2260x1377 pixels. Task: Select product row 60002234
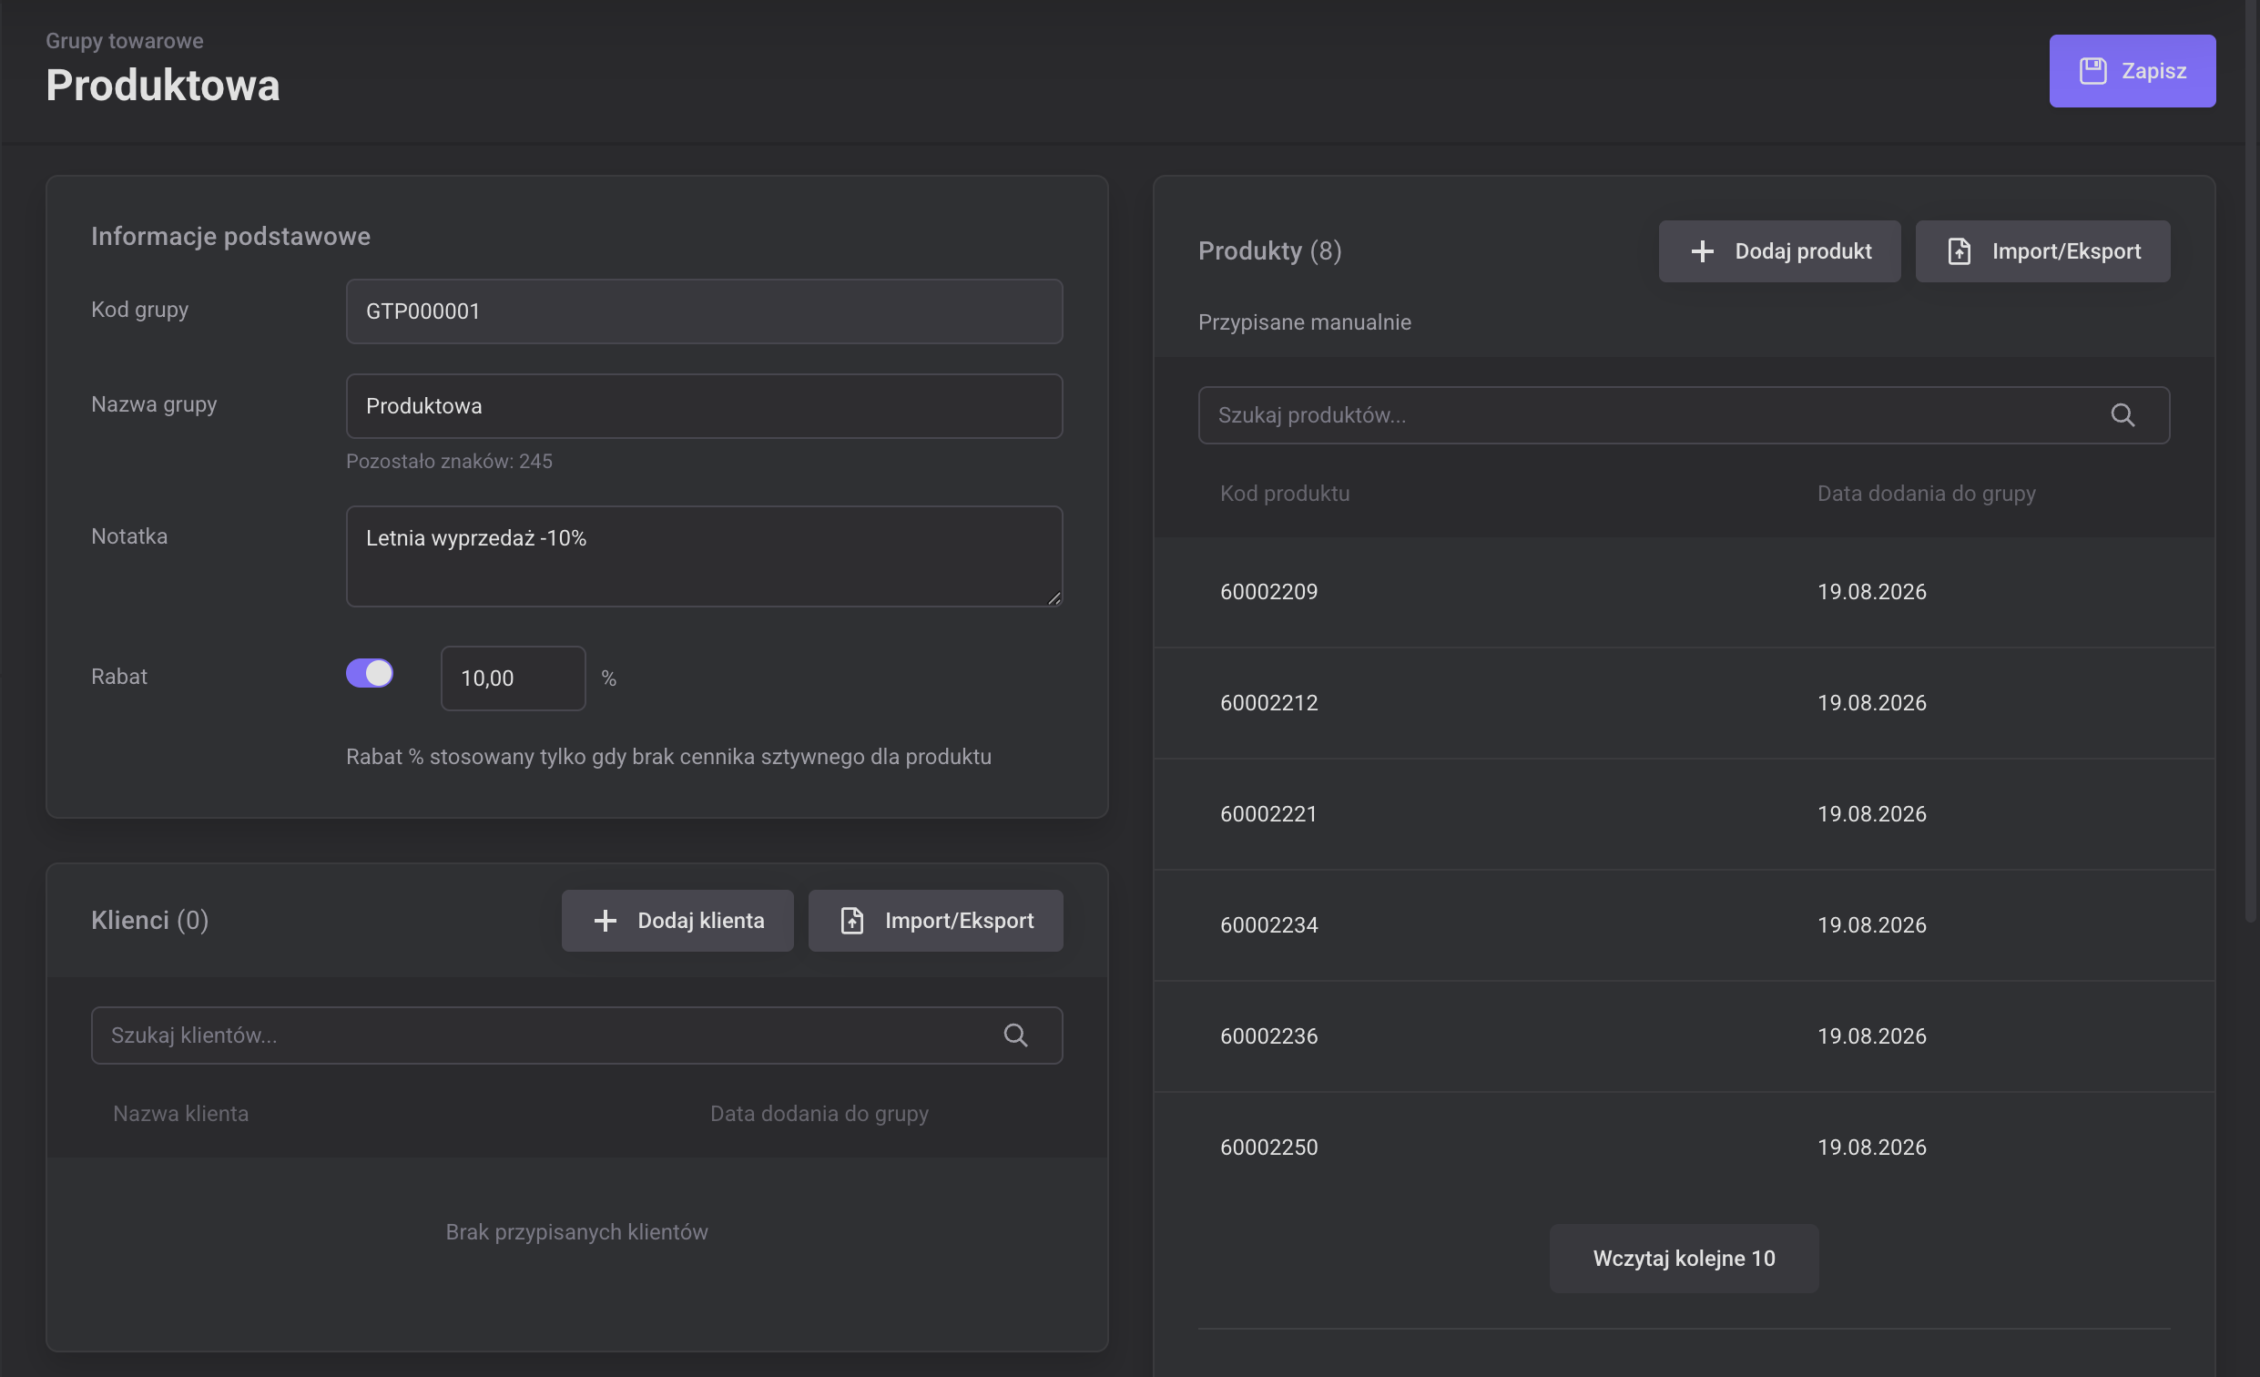point(1683,924)
